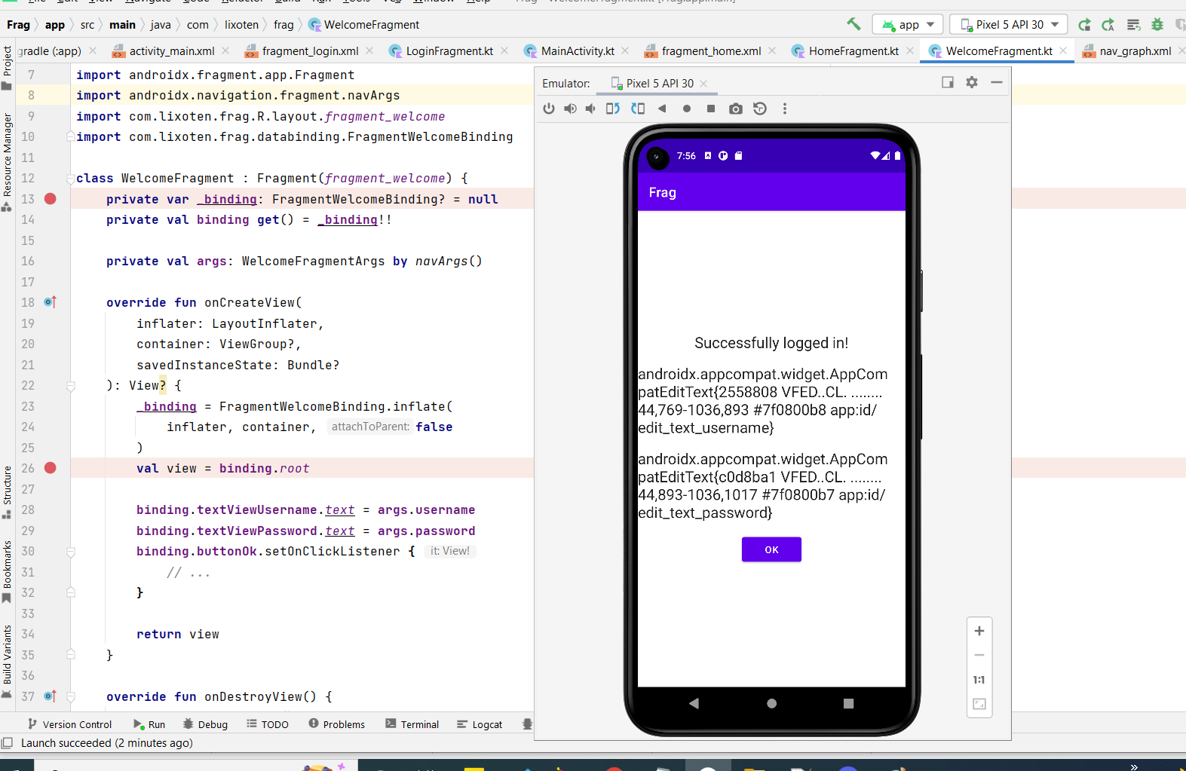The height and width of the screenshot is (771, 1186).
Task: Close the WelcomeFragment.kt tab
Action: pyautogui.click(x=1063, y=50)
